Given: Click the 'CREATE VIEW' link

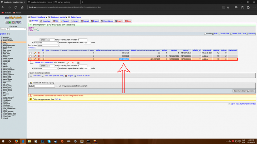Looking at the screenshot, I should (83, 76).
